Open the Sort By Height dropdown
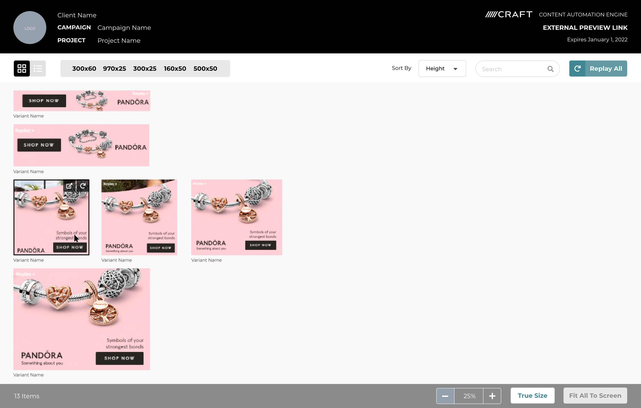Screen dimensions: 641x408 (x=442, y=68)
